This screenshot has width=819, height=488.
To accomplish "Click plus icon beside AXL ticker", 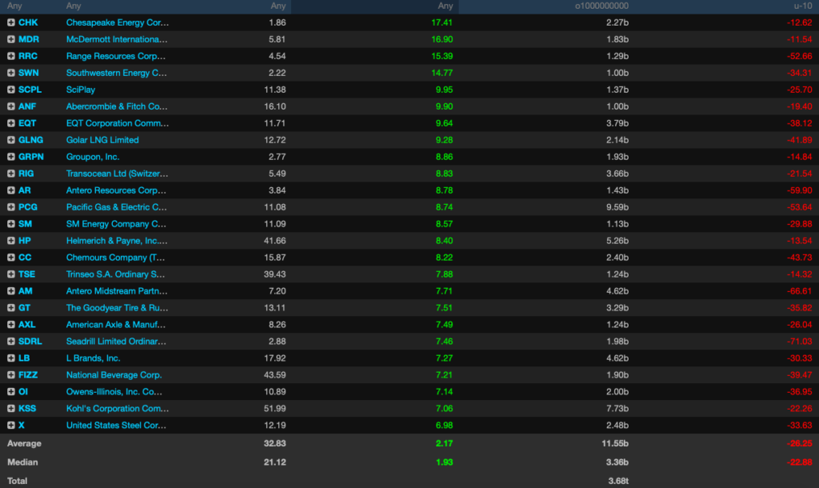I will point(11,325).
